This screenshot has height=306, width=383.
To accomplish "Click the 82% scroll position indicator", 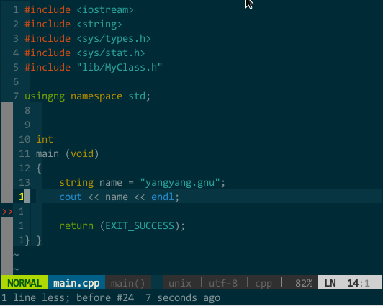I will coord(304,283).
